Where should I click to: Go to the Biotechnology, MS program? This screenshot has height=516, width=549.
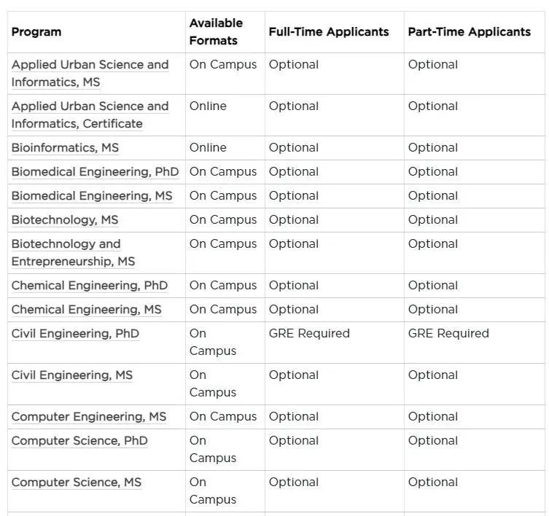(x=65, y=220)
